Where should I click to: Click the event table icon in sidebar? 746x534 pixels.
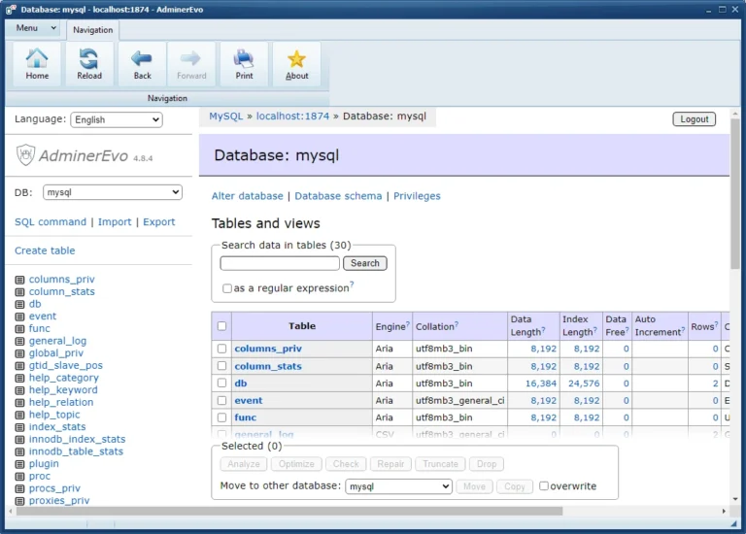tap(20, 317)
